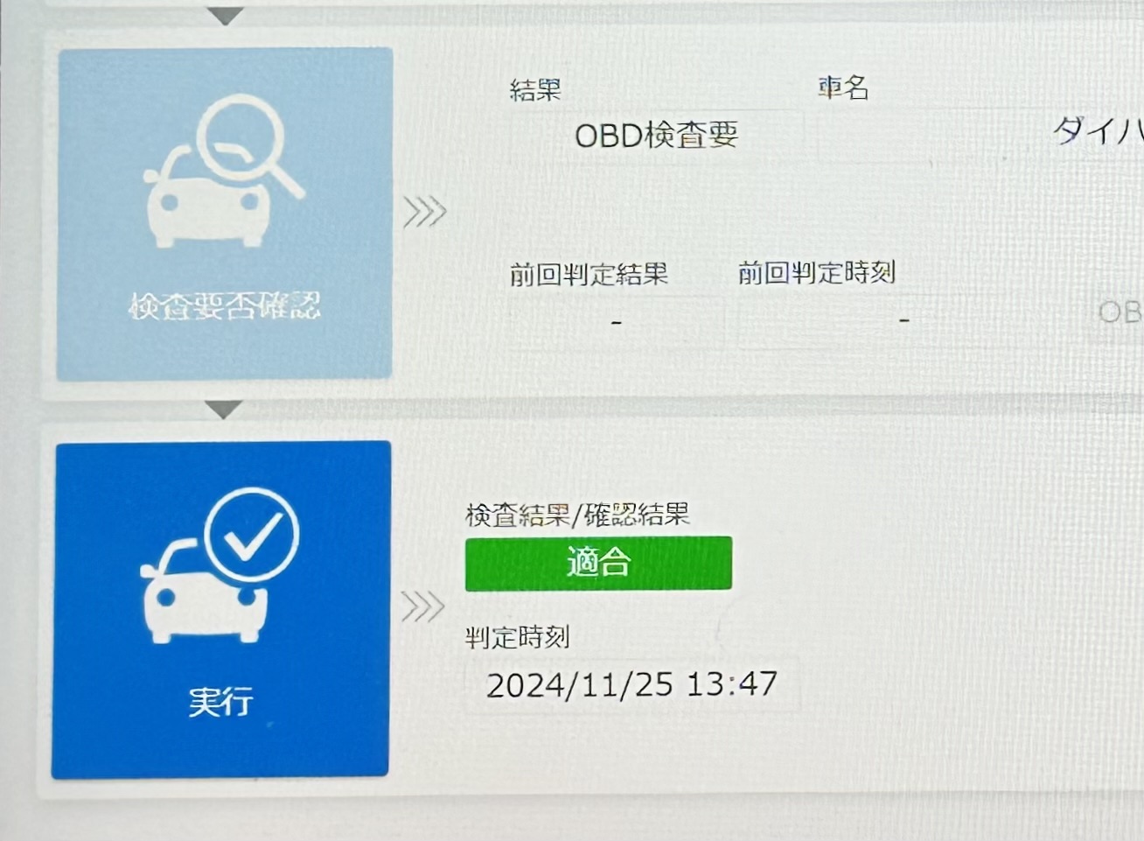Click the OBD検査要 result field
Screen dimensions: 1144x841
pos(657,136)
